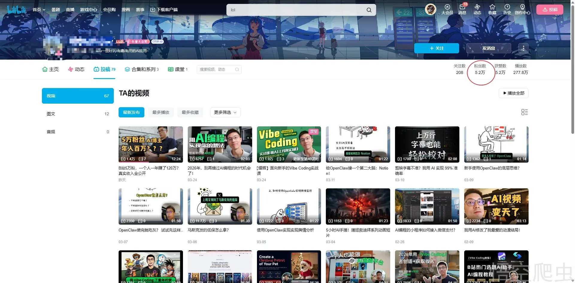
Task: Click the pink 投稿 upload button
Action: [550, 10]
